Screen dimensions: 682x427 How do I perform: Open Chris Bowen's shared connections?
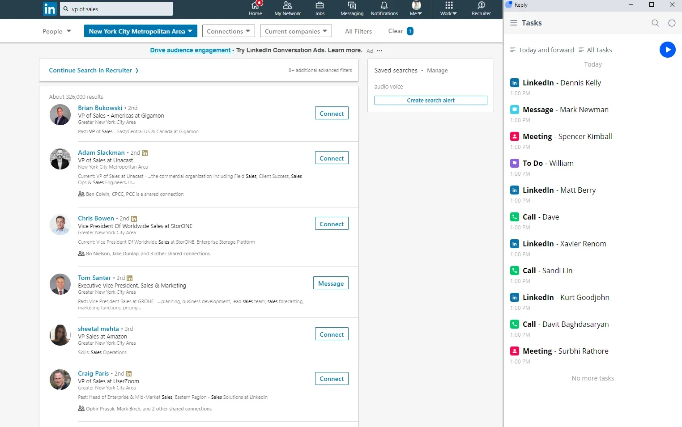144,254
